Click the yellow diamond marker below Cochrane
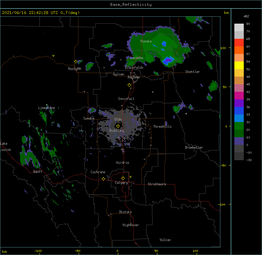The height and width of the screenshot is (255, 262). (x=103, y=179)
